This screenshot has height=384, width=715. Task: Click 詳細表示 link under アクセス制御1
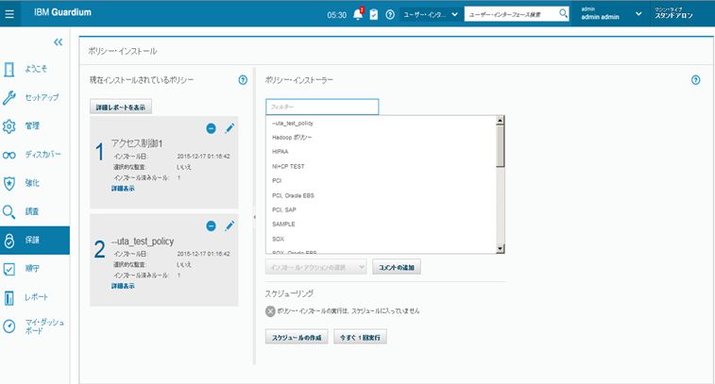(123, 189)
